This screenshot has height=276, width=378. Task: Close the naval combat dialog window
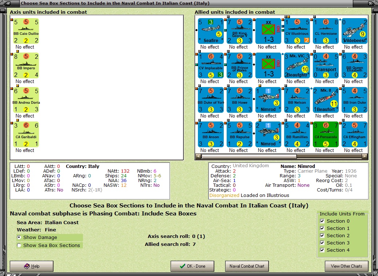click(370, 3)
